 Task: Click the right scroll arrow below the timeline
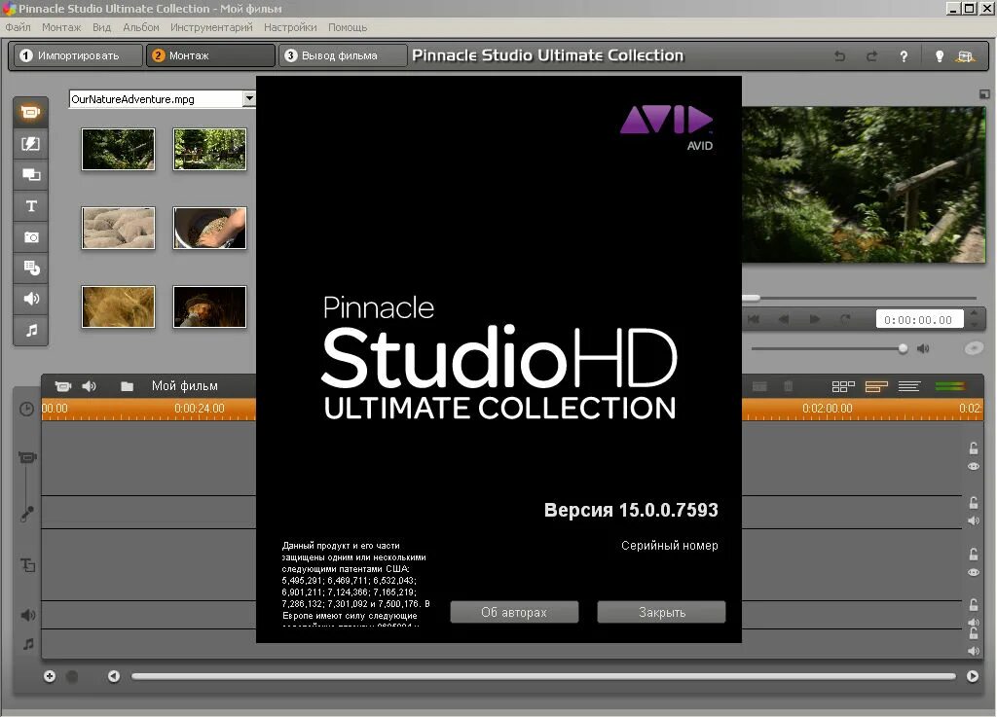(973, 676)
